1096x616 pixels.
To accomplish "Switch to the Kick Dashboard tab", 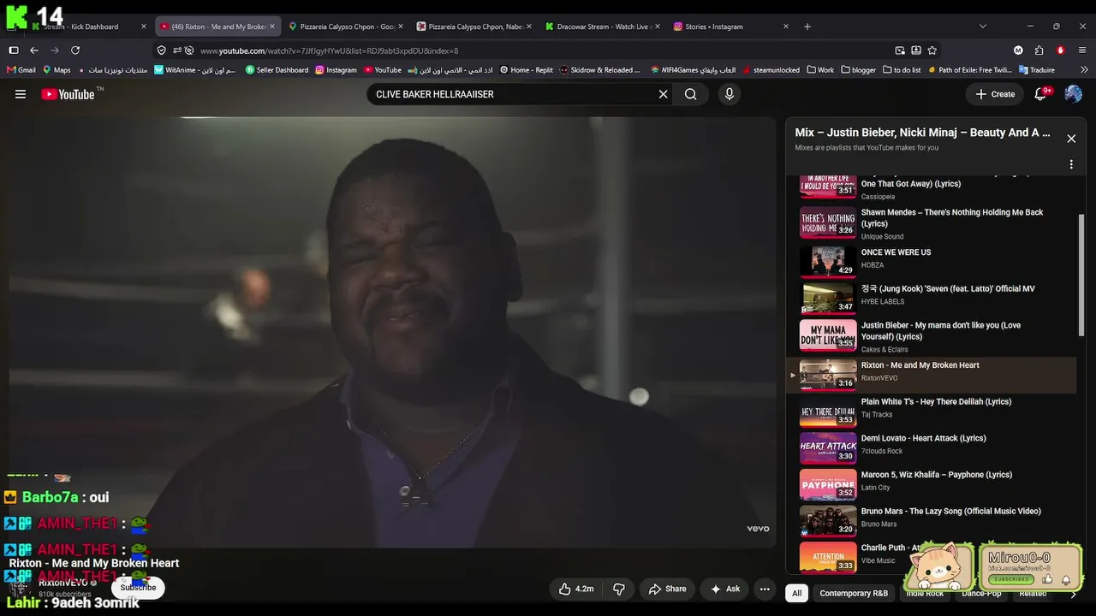I will pos(90,27).
